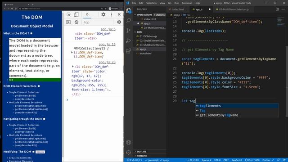Toggle Prettier in the VS Code status bar
Viewport: 288px width, 162px height.
tap(268, 160)
